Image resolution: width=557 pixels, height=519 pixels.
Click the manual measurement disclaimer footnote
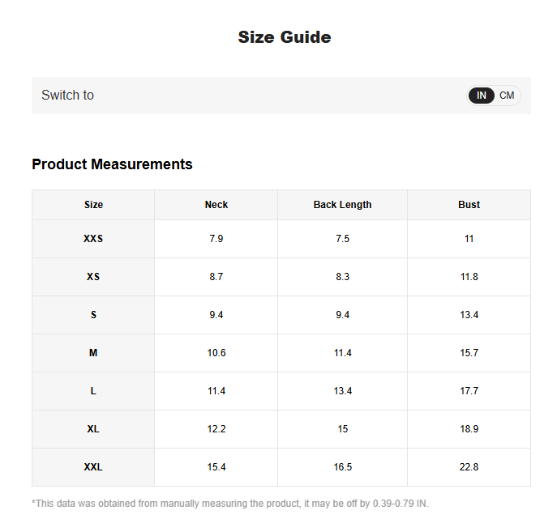(229, 504)
